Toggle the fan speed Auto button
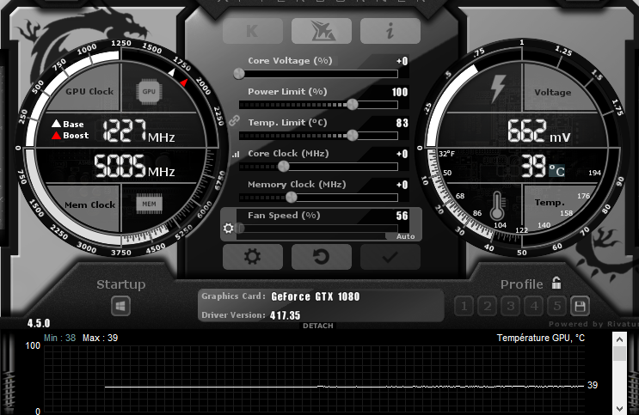 [405, 236]
